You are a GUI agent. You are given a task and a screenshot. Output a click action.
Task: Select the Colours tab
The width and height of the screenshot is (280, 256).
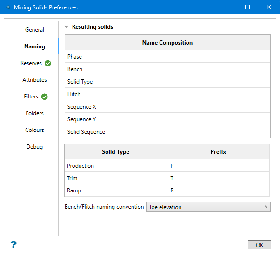34,130
